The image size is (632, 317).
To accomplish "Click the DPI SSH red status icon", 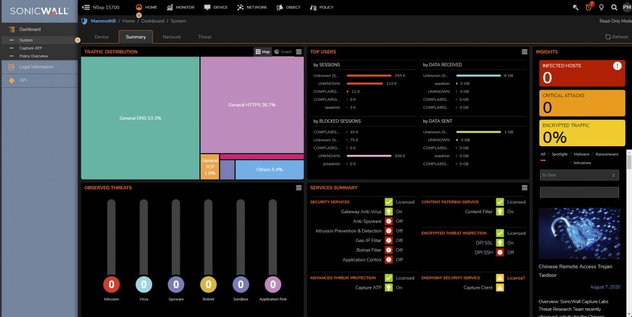I will 500,252.
